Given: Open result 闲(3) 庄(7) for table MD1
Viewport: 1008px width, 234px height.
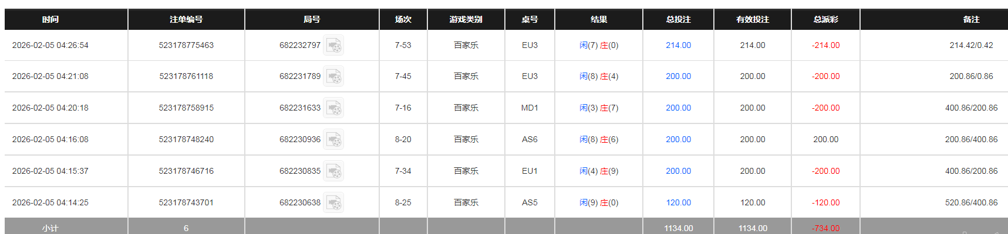Looking at the screenshot, I should (x=598, y=108).
